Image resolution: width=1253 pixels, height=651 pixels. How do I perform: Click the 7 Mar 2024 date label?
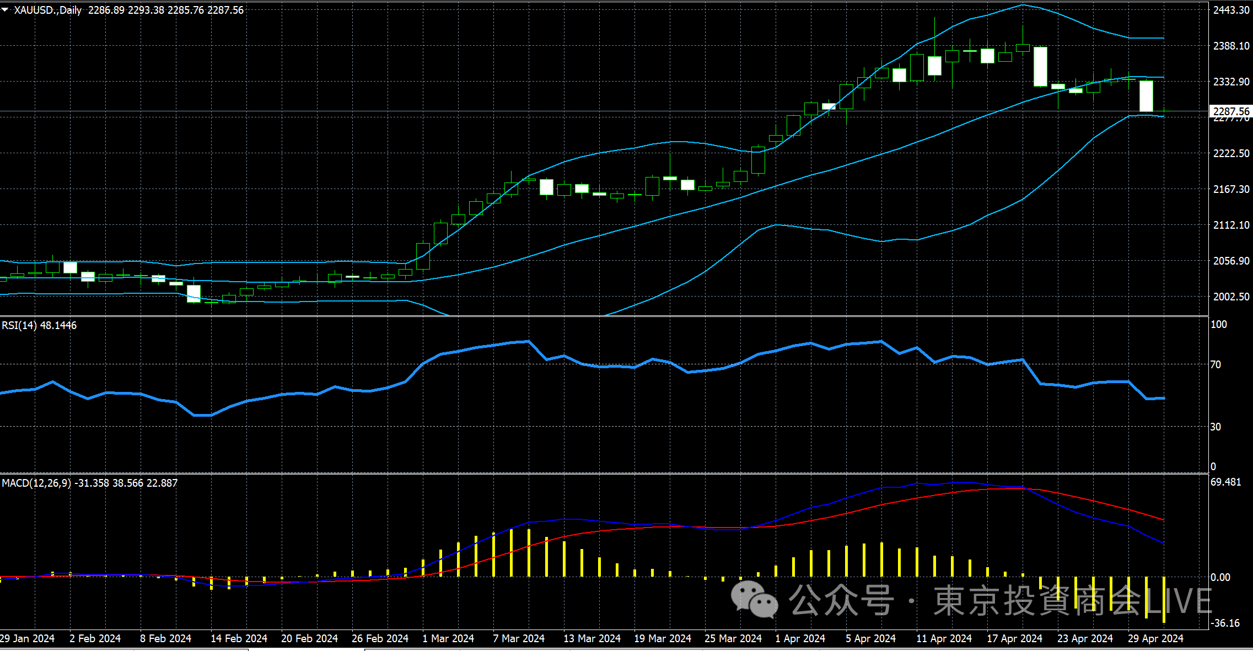[519, 638]
